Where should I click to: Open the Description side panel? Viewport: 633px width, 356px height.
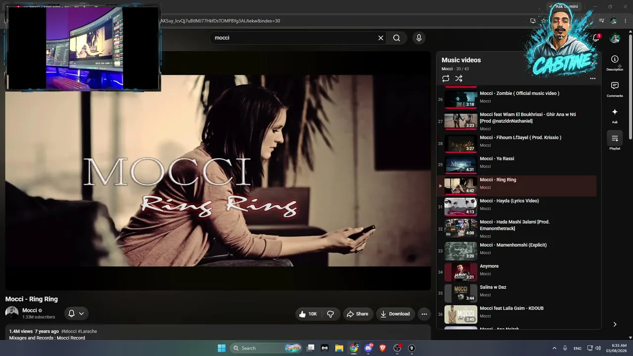click(x=615, y=62)
